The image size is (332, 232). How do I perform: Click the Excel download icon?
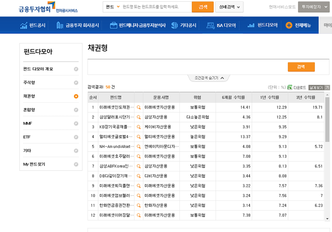tap(290, 87)
